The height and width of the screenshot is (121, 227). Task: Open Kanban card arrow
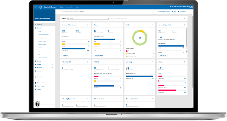(152, 25)
